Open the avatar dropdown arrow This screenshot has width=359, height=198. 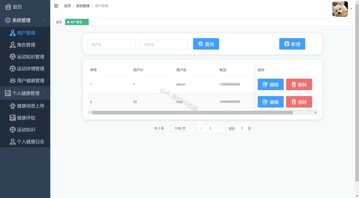point(351,9)
